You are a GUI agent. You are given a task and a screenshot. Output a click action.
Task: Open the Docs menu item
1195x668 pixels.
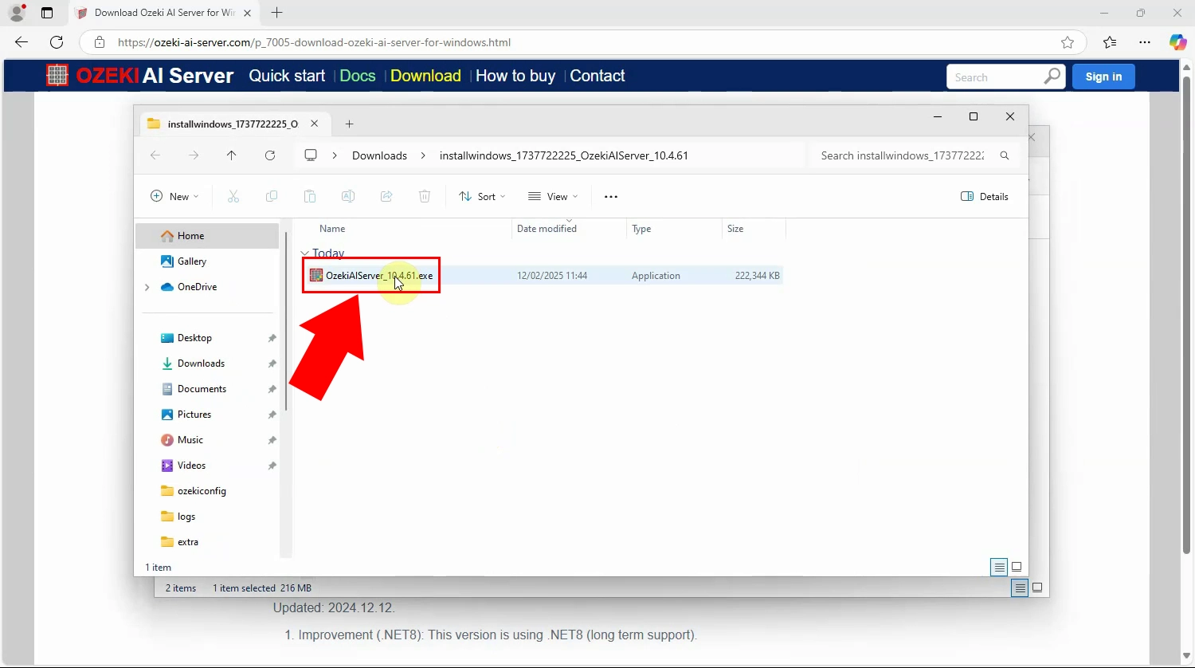tap(357, 76)
